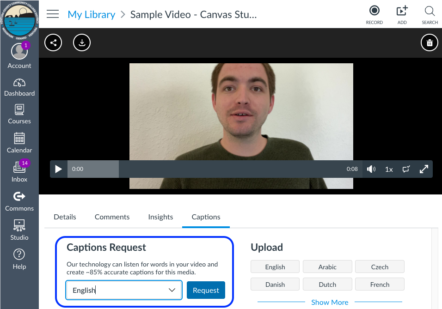442x309 pixels.
Task: Upload Czech captions
Action: coord(380,267)
